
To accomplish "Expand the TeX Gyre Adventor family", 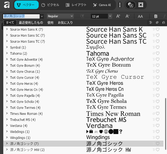I will click(x=7, y=59).
